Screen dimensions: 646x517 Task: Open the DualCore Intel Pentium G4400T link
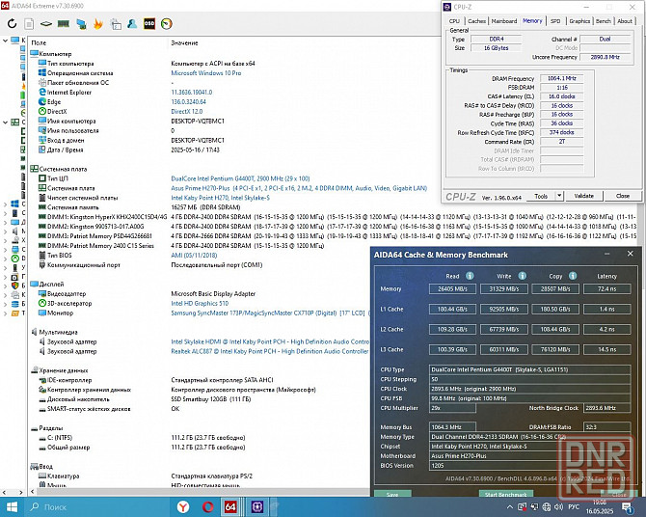click(x=240, y=178)
